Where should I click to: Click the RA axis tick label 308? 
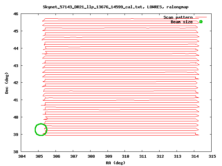point(91,156)
